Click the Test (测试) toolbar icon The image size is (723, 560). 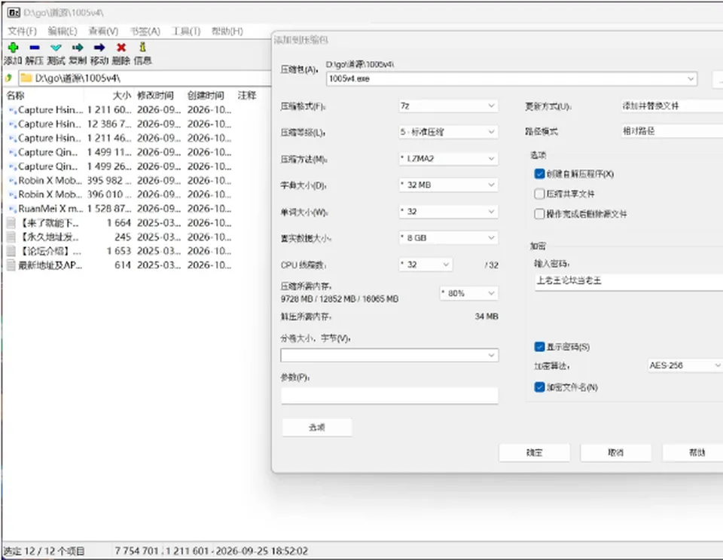56,47
